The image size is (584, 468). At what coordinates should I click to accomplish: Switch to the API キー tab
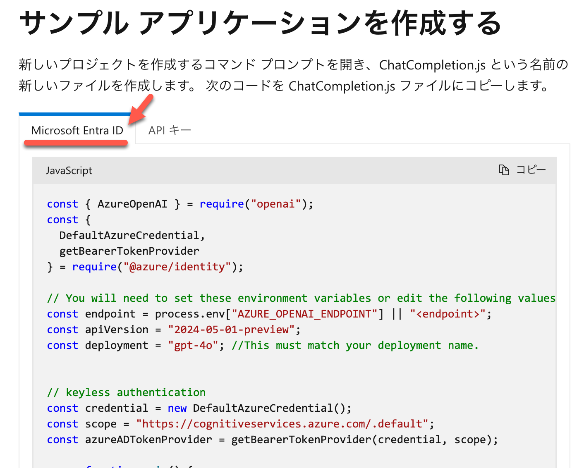pos(170,131)
